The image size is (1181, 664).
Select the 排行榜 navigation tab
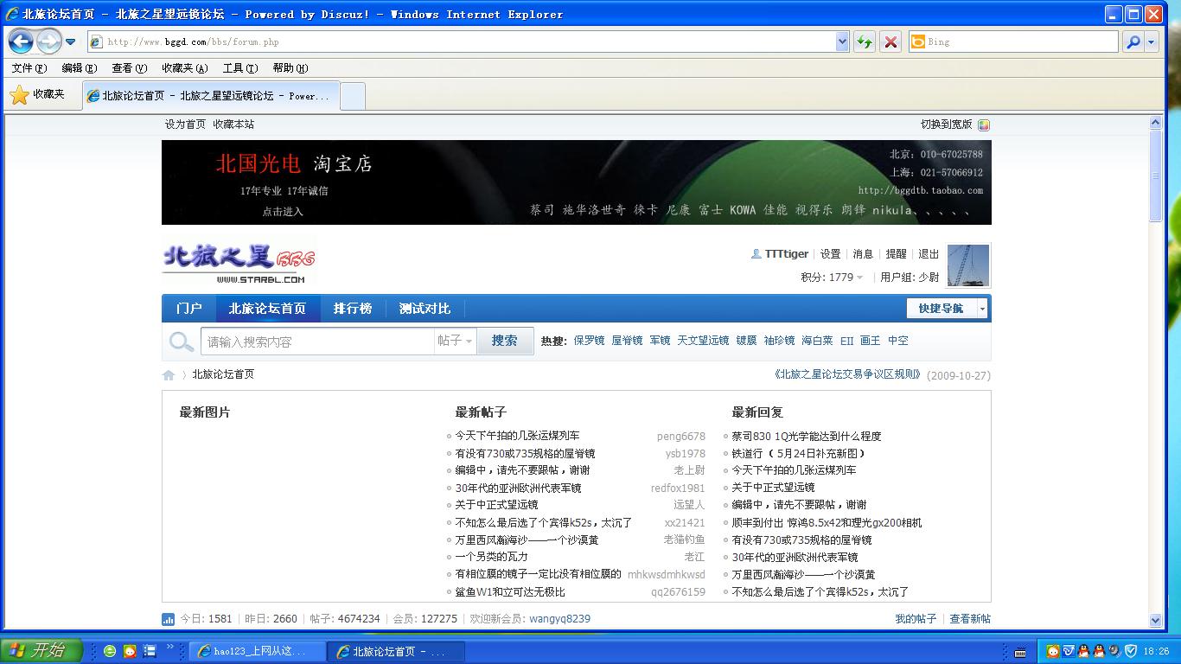(x=353, y=309)
